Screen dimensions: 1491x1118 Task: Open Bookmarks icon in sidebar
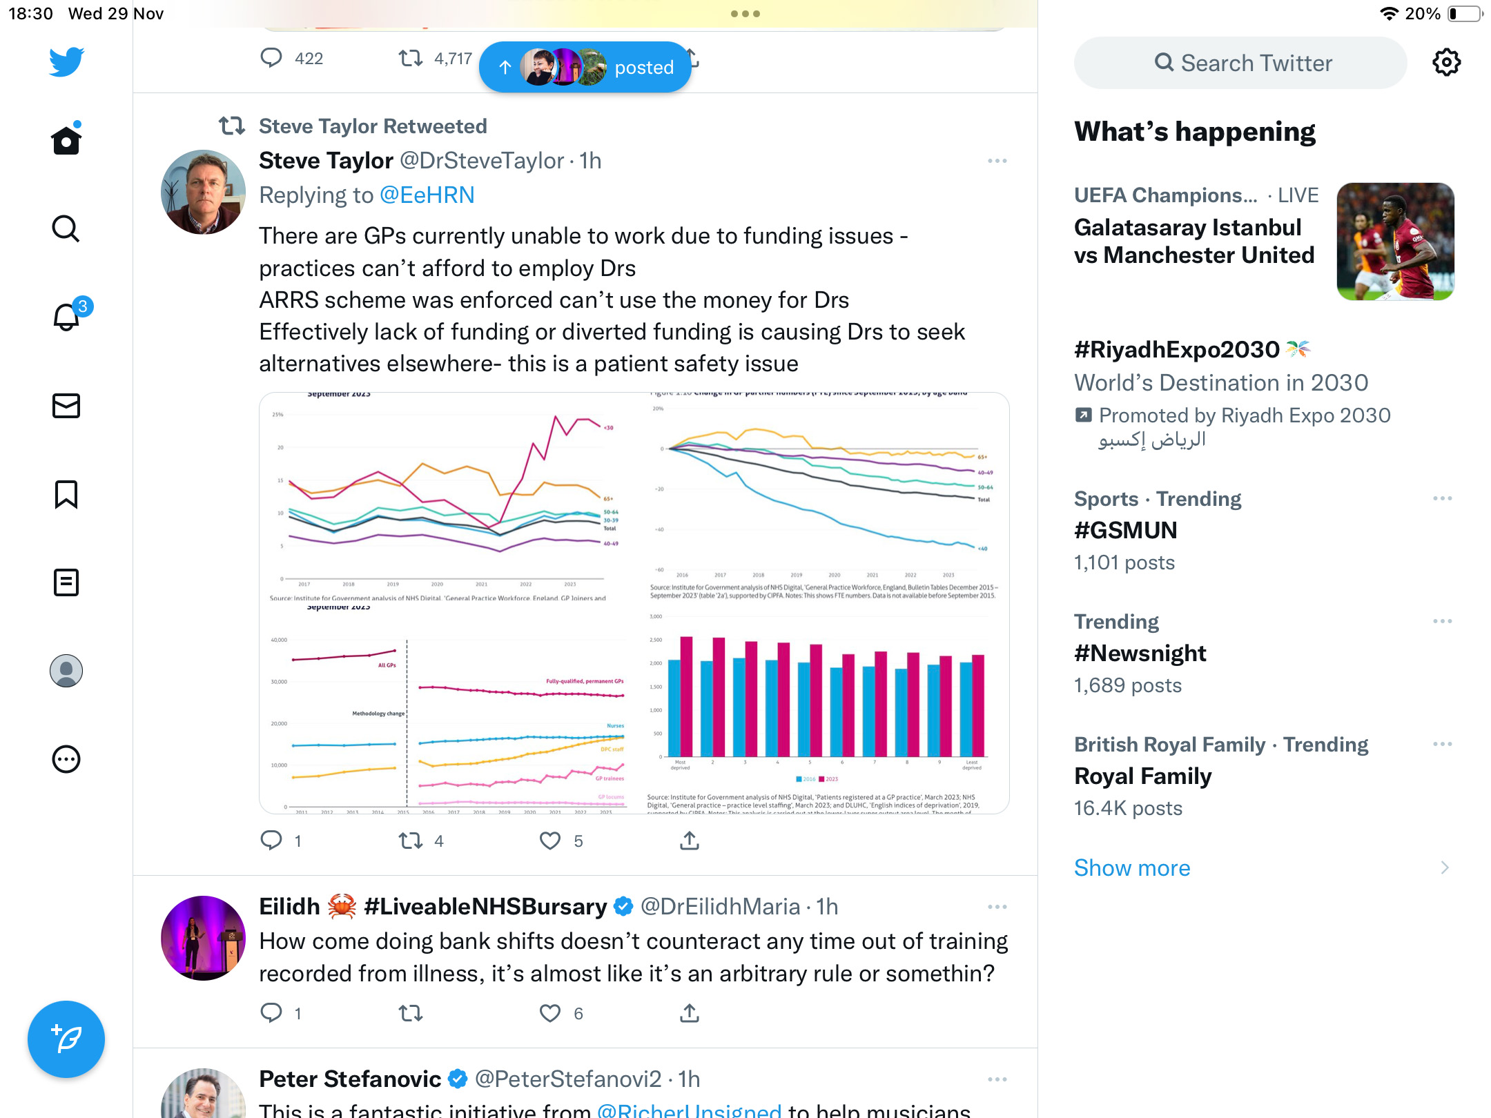coord(66,494)
